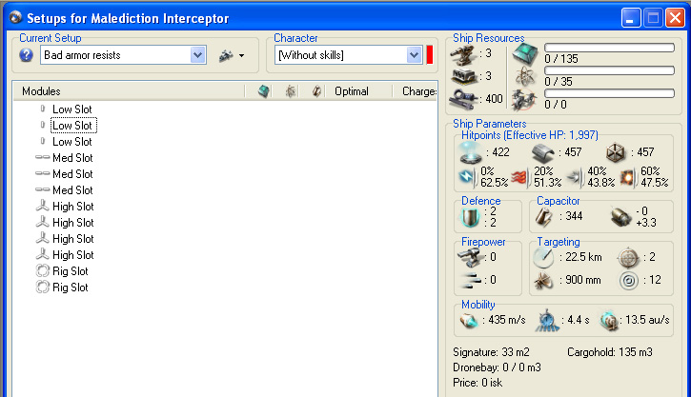Click the turret firepower icon
Viewport: 691px width, 397px height.
470,257
